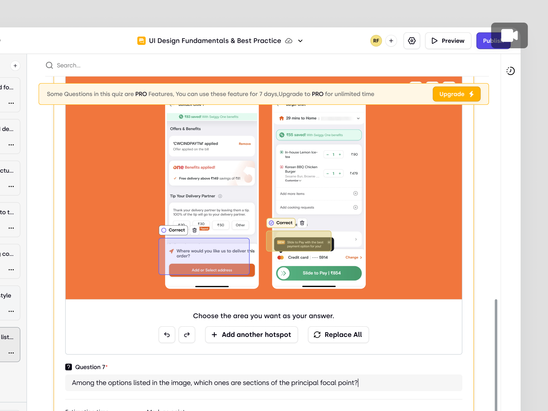Add a new question from the sidebar plus
Viewport: 548px width, 411px height.
pyautogui.click(x=15, y=66)
